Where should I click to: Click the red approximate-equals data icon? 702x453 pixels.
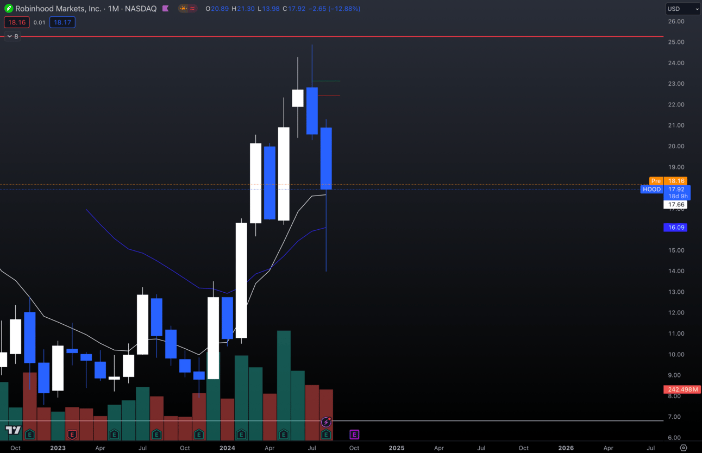[x=192, y=9]
